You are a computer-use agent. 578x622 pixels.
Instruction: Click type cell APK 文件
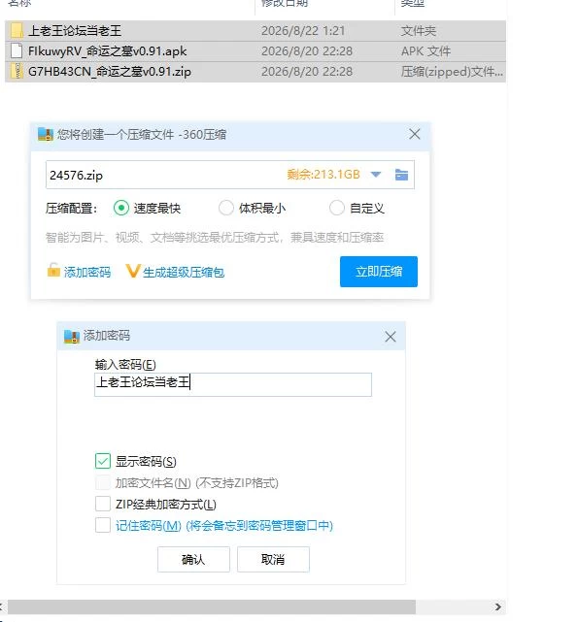425,51
